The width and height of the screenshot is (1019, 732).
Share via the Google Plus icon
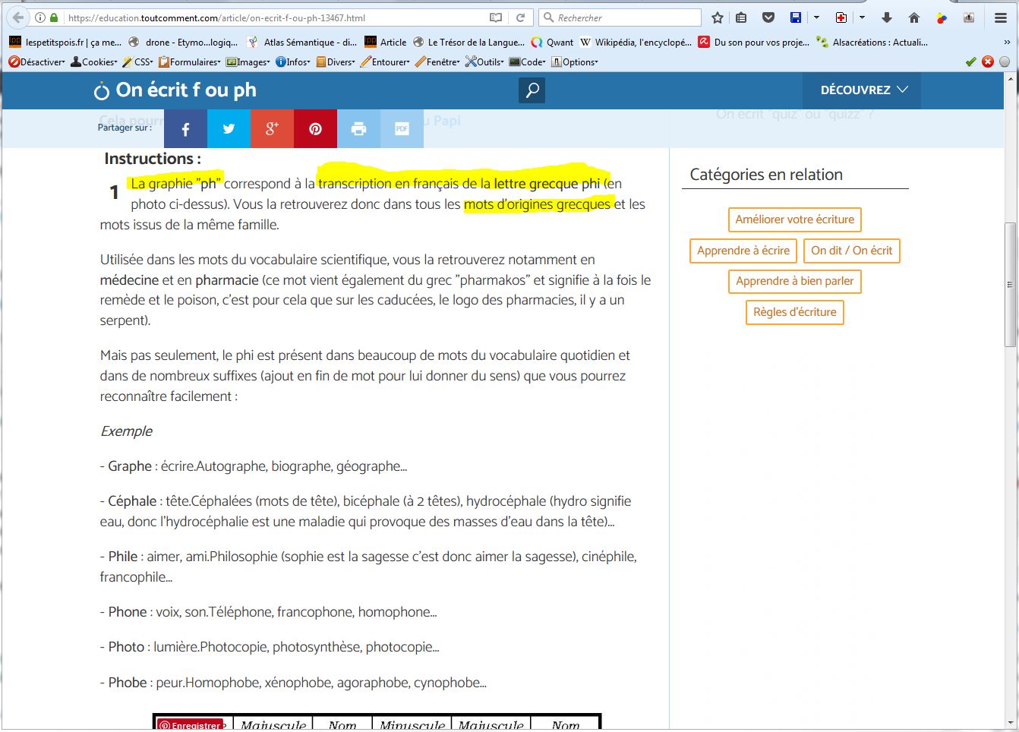click(272, 129)
